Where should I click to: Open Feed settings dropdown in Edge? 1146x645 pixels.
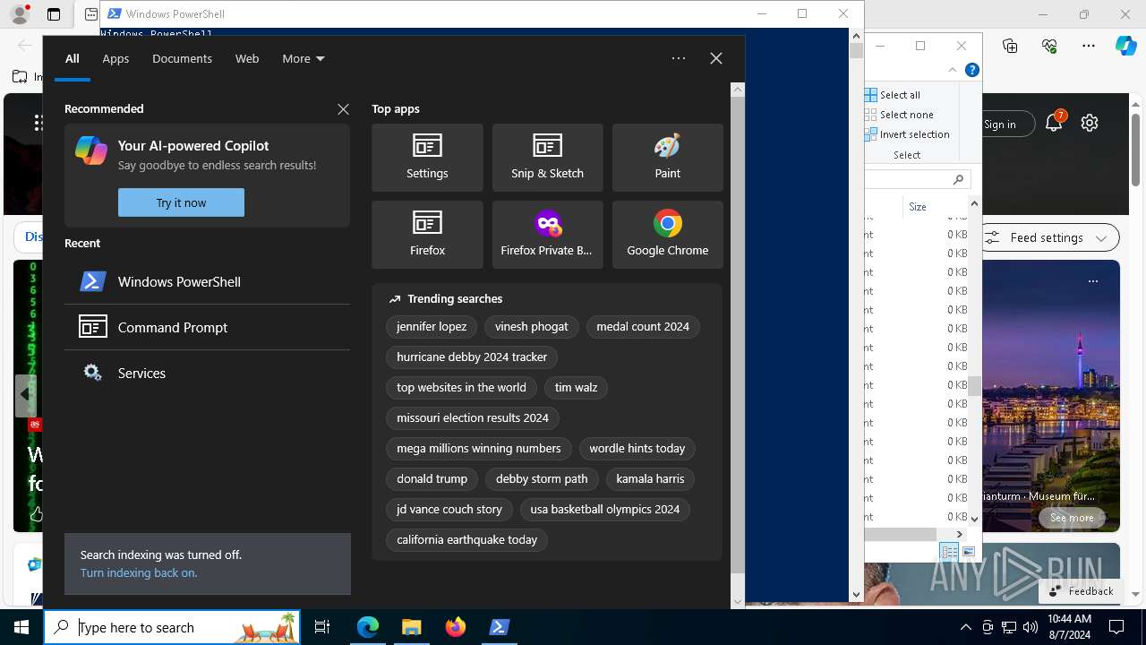(1048, 237)
